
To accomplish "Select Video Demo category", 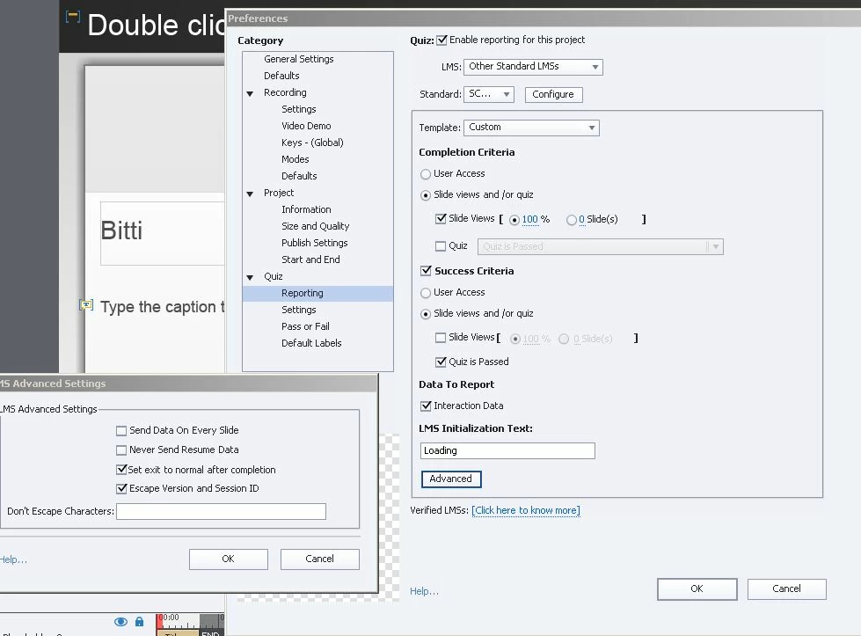I will pyautogui.click(x=306, y=126).
